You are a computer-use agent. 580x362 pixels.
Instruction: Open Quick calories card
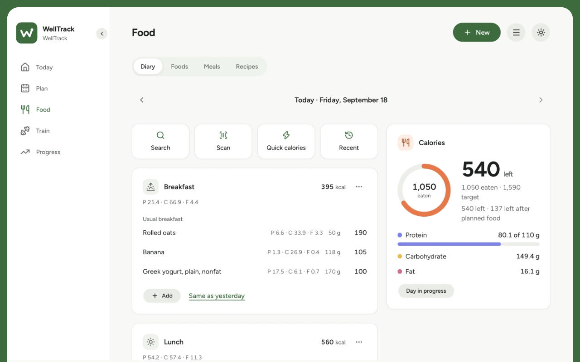pyautogui.click(x=286, y=142)
